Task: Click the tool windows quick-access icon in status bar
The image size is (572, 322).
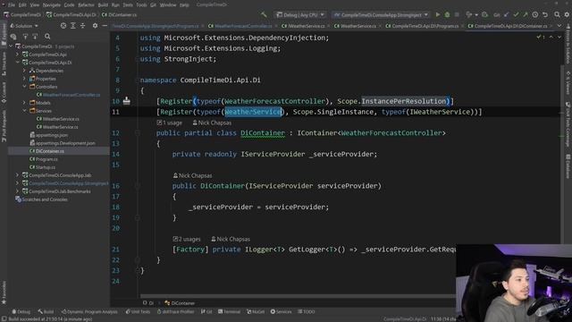Action: pos(4,318)
